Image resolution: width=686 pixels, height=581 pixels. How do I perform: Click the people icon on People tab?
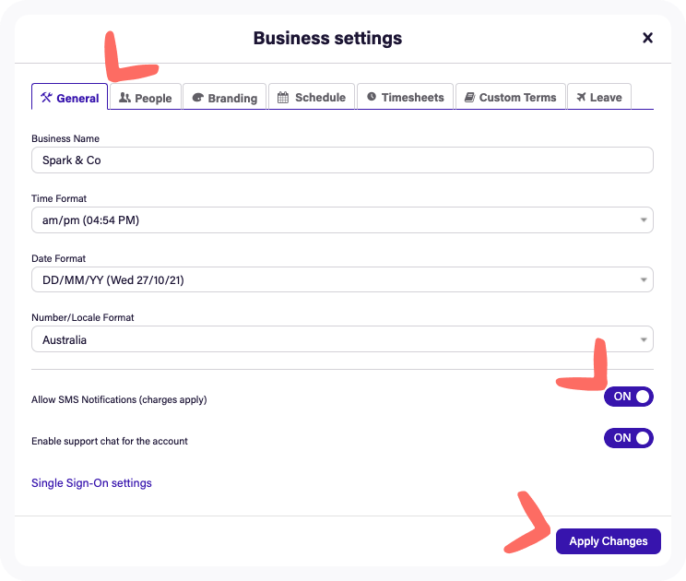click(124, 97)
